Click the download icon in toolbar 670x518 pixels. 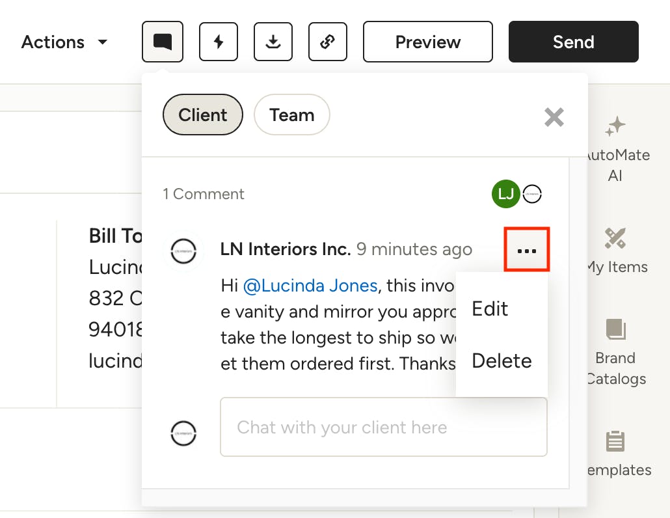[x=273, y=42]
